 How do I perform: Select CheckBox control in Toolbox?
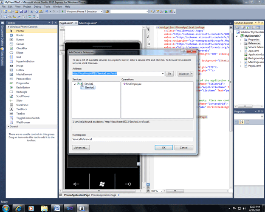[32, 48]
